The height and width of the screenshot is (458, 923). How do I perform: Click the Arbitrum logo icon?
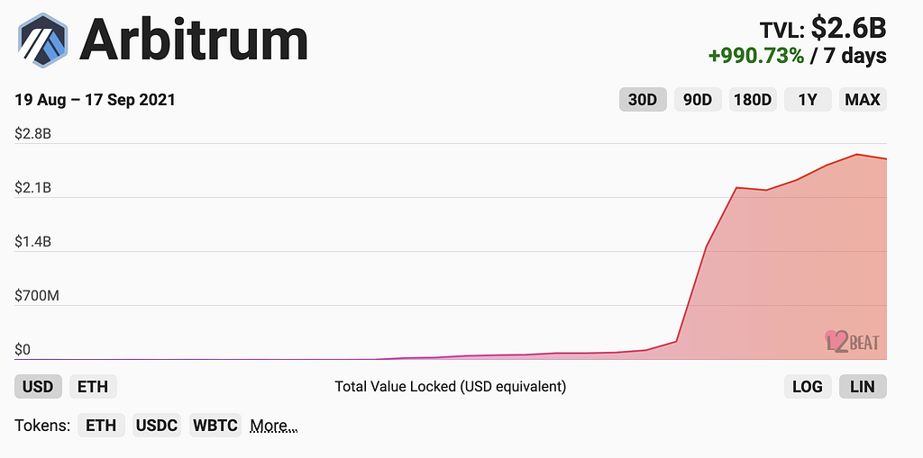(43, 40)
